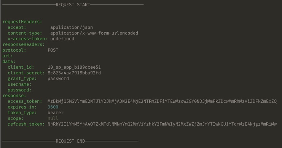Click the client_secret value 8c823a4aa7918bba92fd
This screenshot has width=282, height=148.
pos(74,73)
